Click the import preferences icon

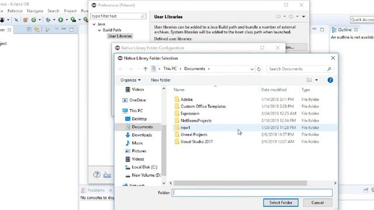coord(107,175)
